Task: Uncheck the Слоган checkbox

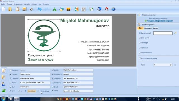Action: [11, 74]
